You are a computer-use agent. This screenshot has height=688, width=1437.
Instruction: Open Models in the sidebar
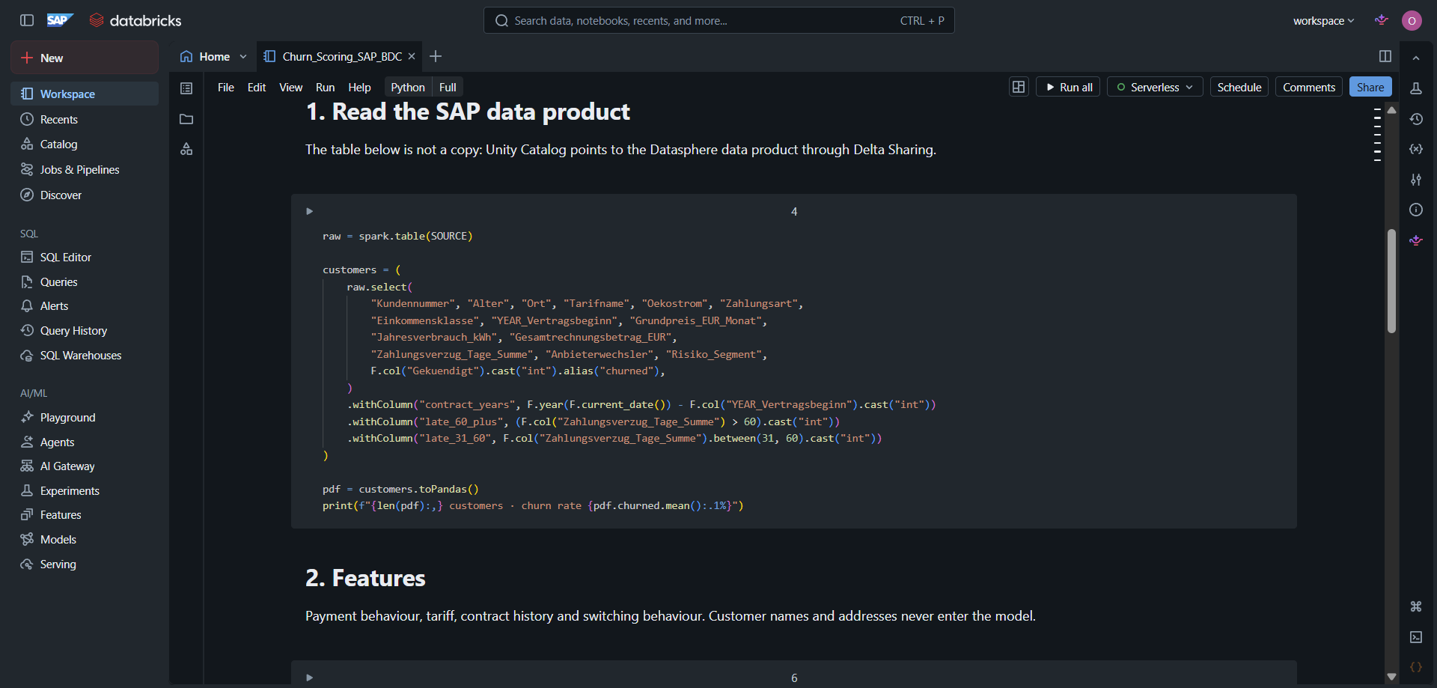point(85,539)
